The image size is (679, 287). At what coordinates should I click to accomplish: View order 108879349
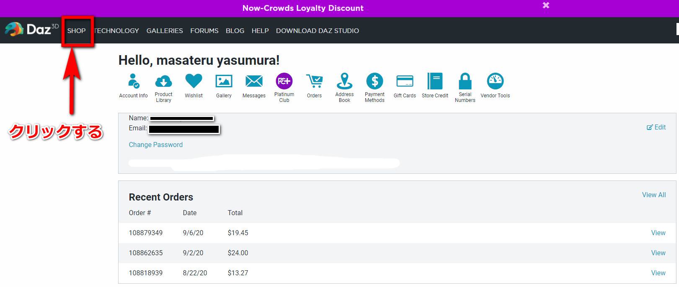tap(658, 233)
